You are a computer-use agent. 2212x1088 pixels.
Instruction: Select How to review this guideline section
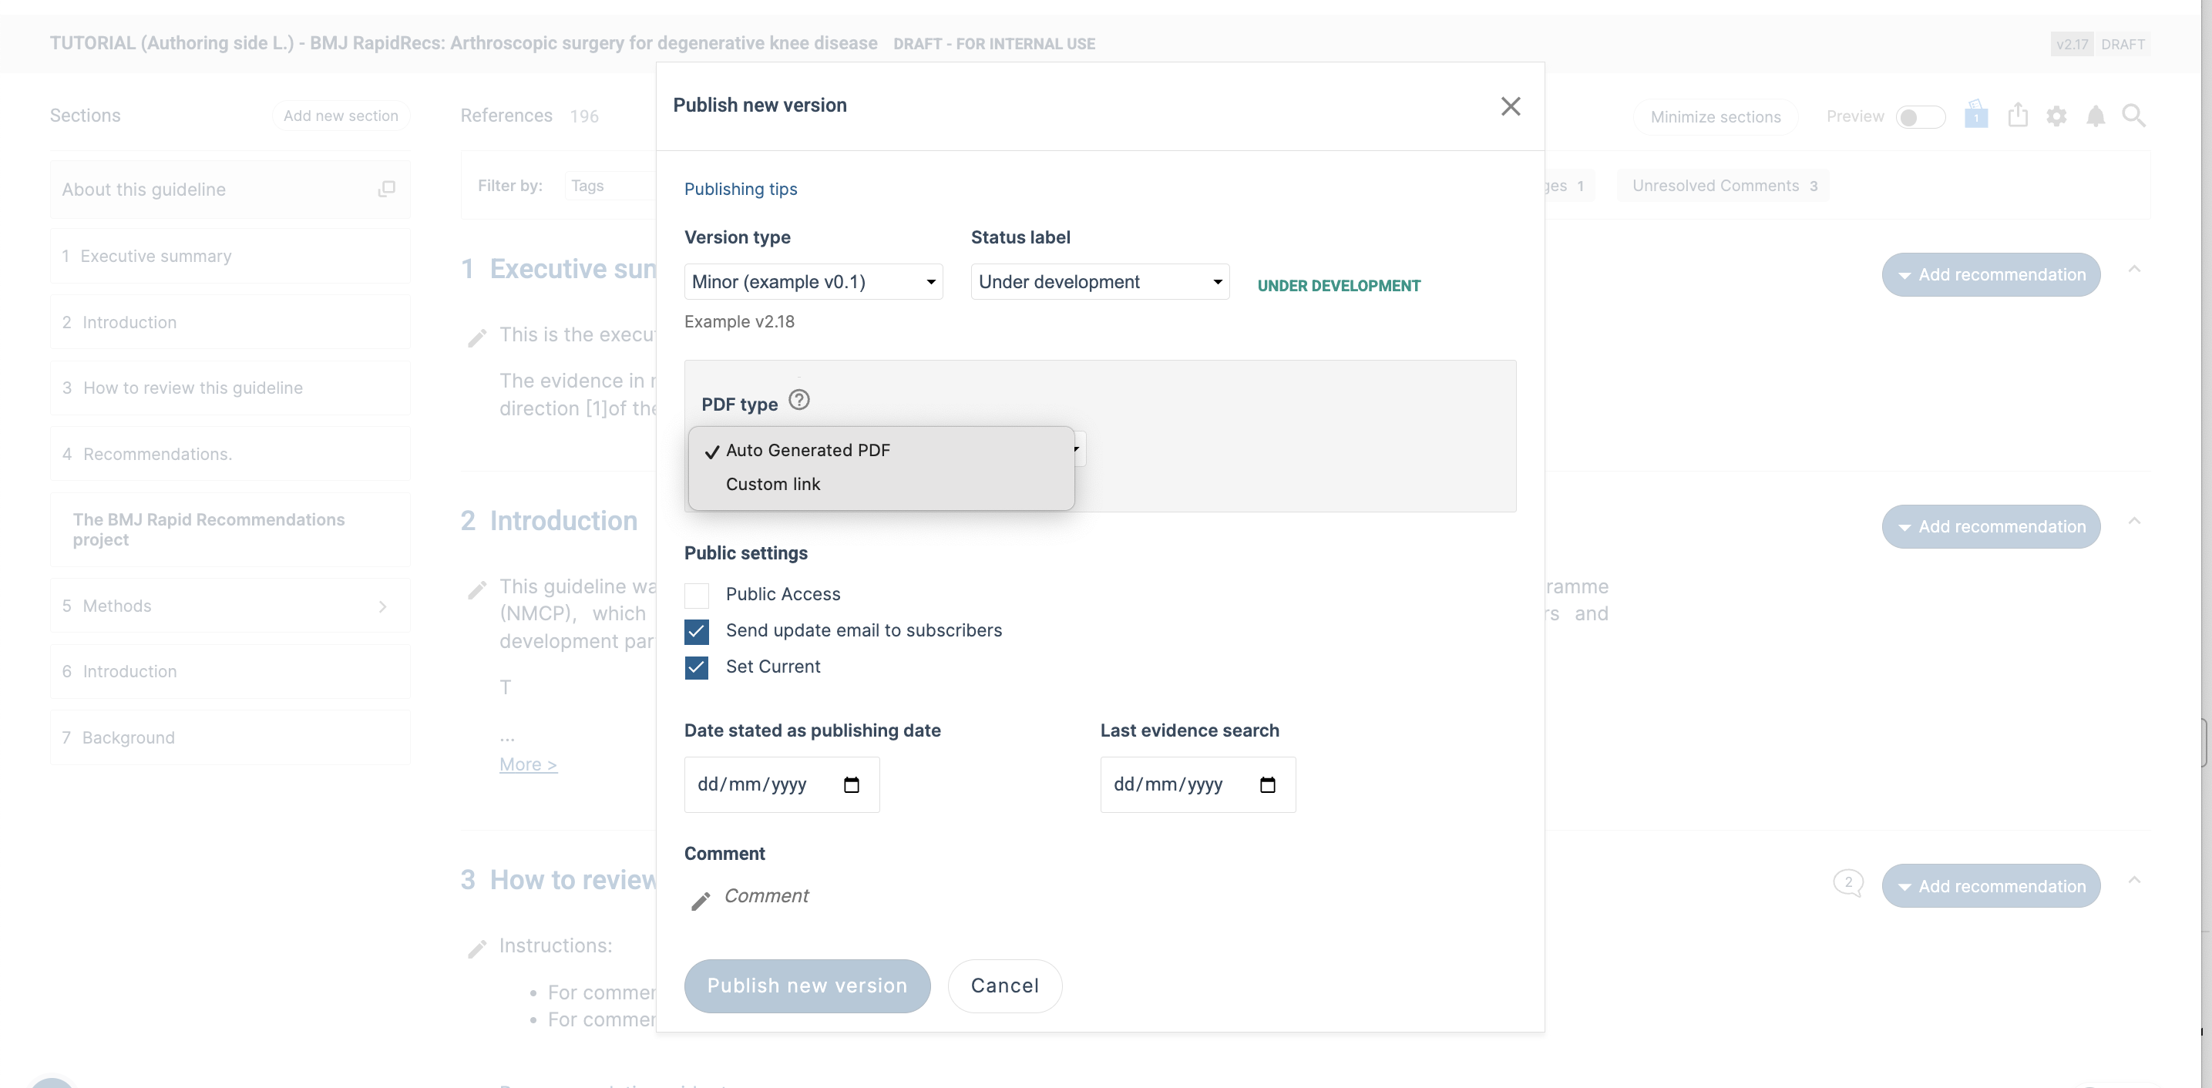(x=229, y=388)
